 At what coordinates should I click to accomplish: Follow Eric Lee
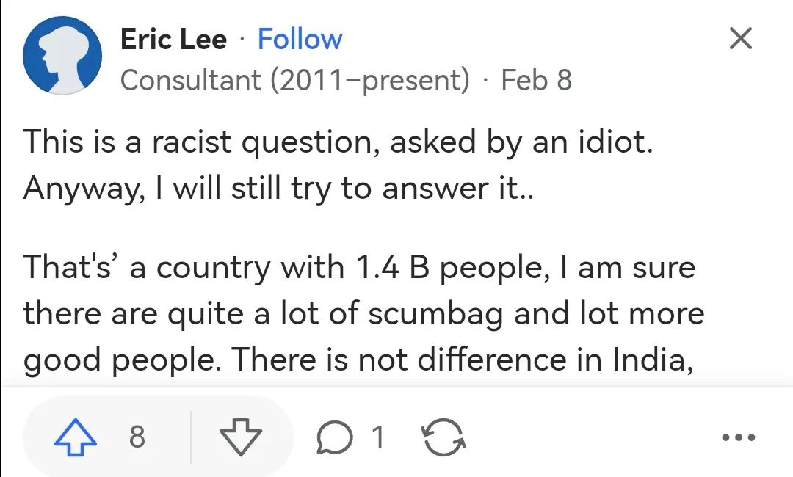click(x=300, y=39)
